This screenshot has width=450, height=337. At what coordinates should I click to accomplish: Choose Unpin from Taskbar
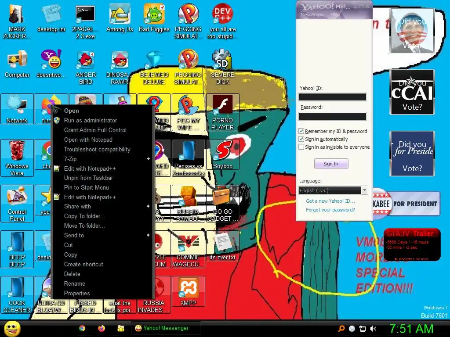tap(103, 178)
